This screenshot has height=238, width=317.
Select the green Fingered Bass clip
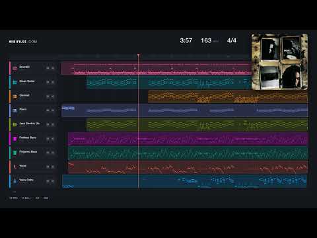(188, 153)
